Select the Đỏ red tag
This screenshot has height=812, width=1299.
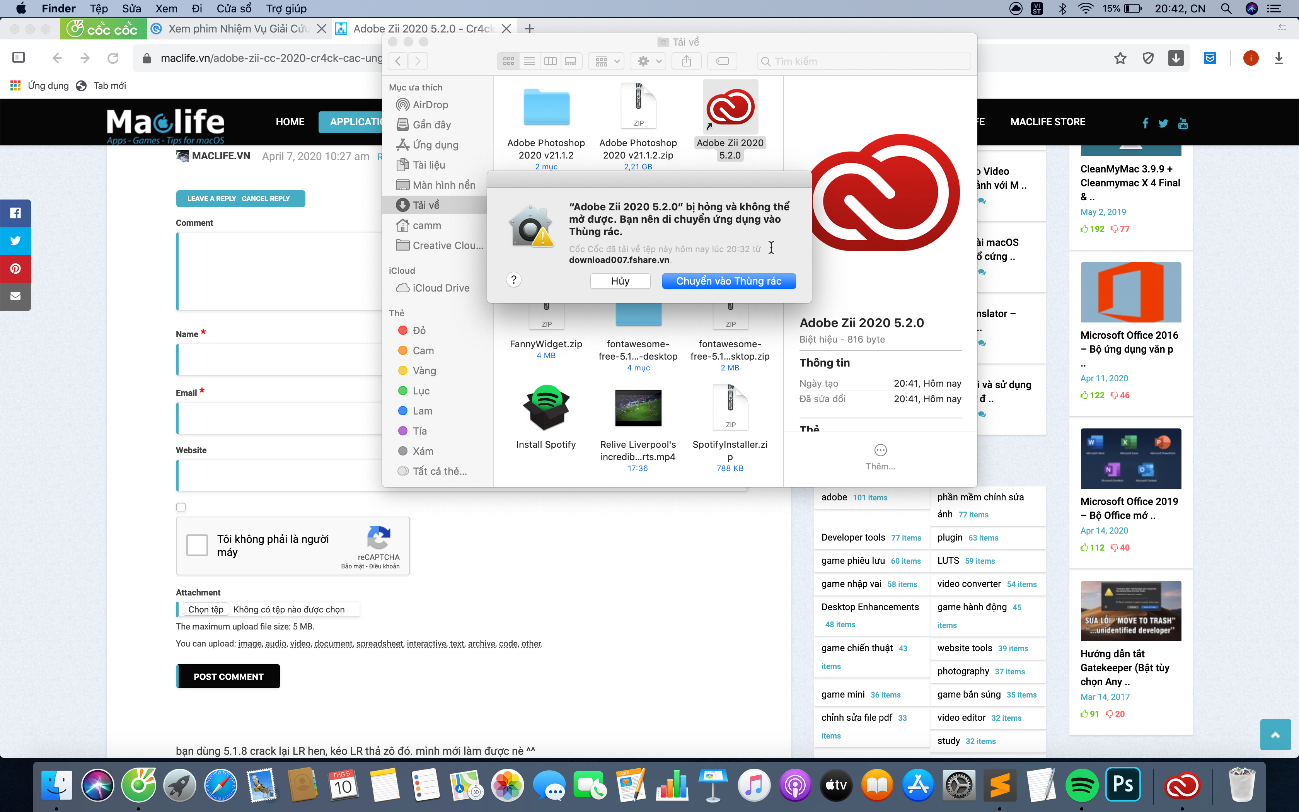pyautogui.click(x=419, y=330)
